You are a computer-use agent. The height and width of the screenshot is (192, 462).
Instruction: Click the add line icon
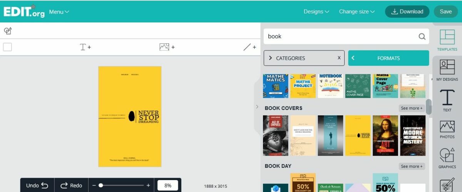pos(249,47)
